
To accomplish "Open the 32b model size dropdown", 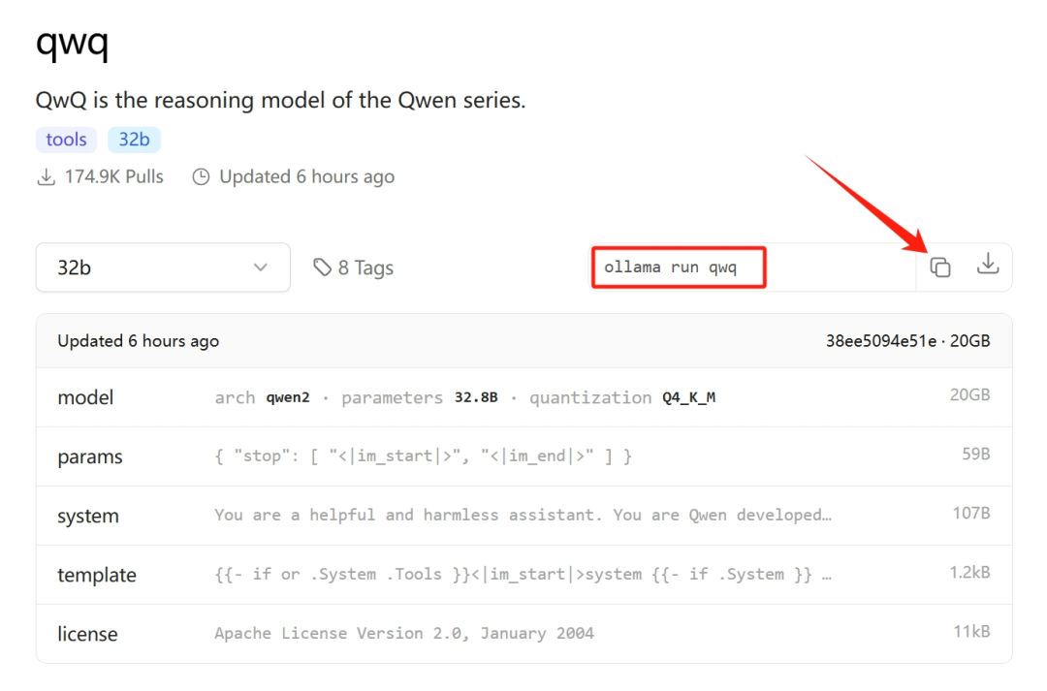I will coord(163,267).
